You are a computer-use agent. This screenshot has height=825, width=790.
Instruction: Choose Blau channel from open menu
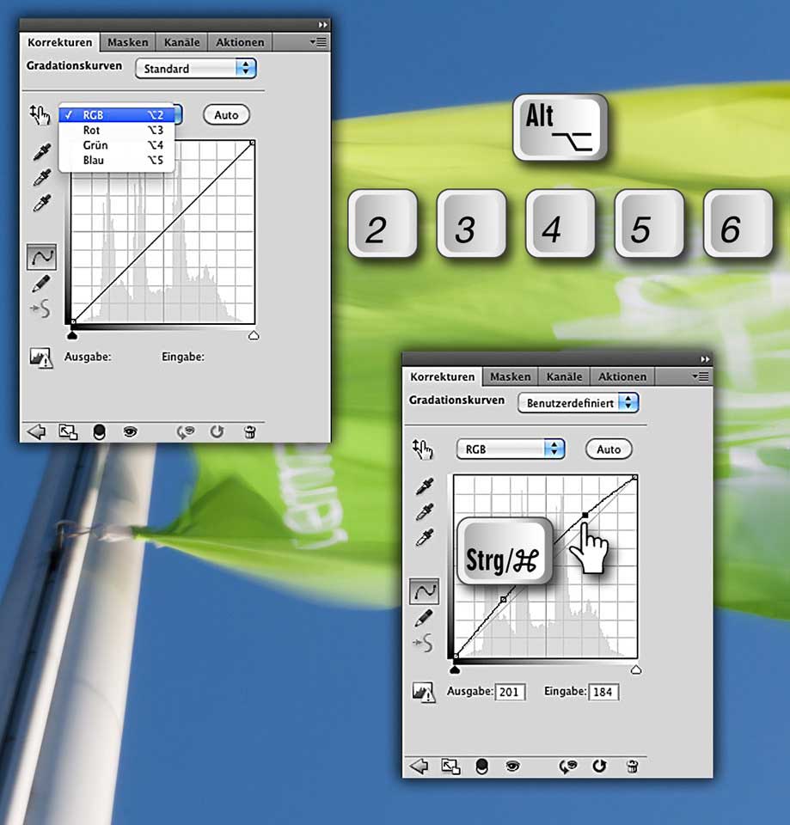coord(116,160)
